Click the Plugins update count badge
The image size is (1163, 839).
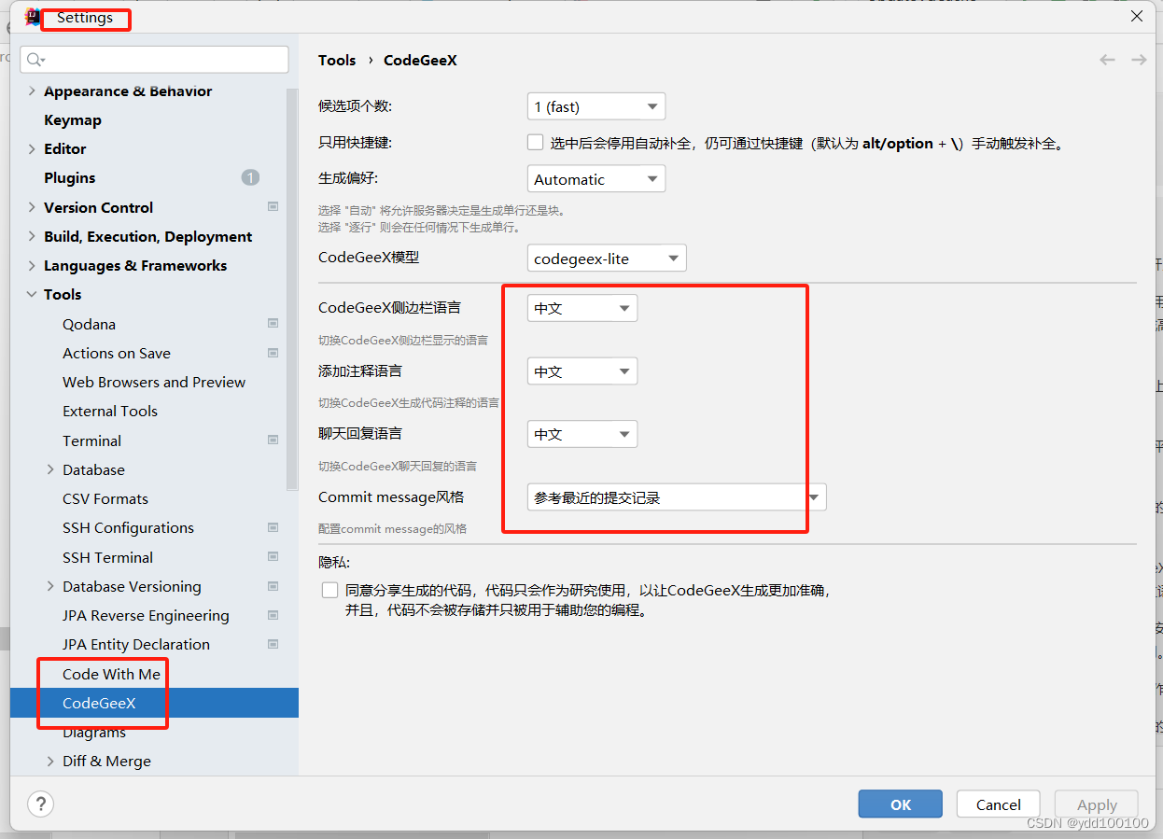tap(250, 177)
